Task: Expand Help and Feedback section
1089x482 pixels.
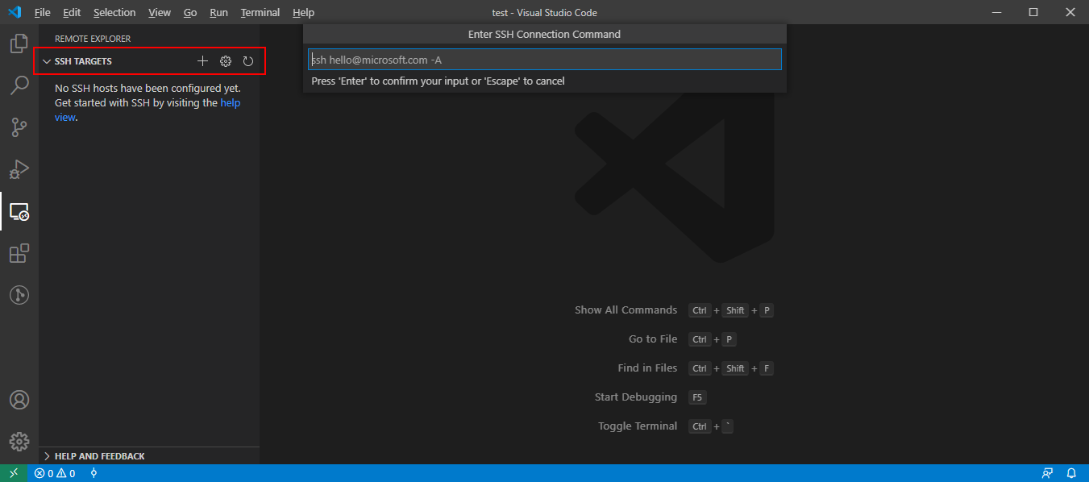Action: pyautogui.click(x=149, y=456)
